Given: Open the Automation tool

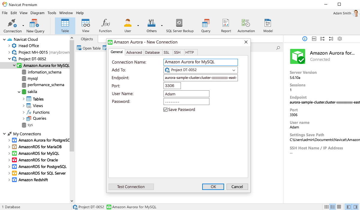Looking at the screenshot, I should point(246,26).
